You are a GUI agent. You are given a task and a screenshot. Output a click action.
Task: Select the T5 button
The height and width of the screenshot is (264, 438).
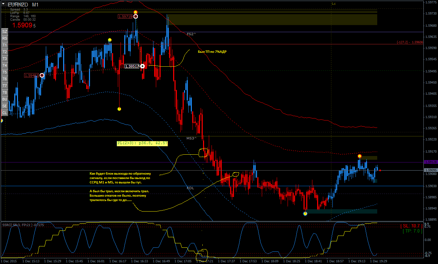pyautogui.click(x=5, y=72)
